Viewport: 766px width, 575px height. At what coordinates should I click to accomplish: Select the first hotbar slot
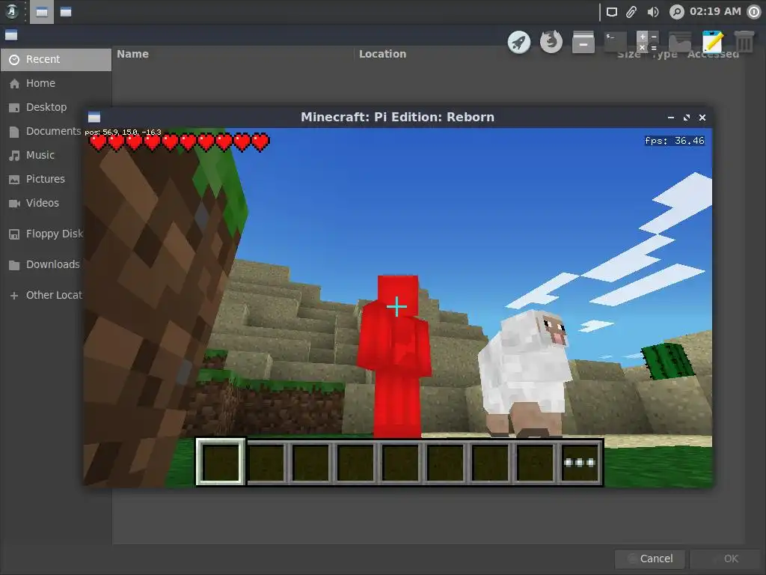coord(221,462)
